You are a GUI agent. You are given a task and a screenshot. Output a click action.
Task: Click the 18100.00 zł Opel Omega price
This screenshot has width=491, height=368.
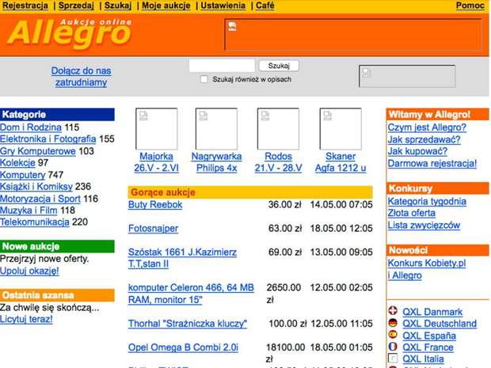pos(285,353)
